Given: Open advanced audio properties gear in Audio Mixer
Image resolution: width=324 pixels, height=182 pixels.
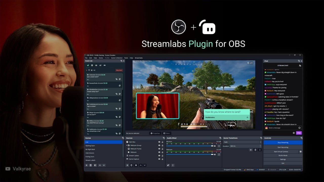Looking at the screenshot, I should (x=168, y=165).
